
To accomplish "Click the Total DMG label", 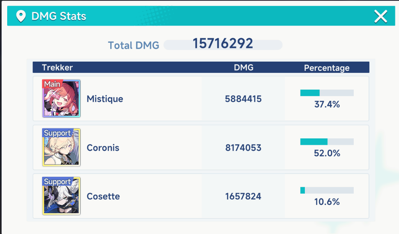I will (x=133, y=46).
